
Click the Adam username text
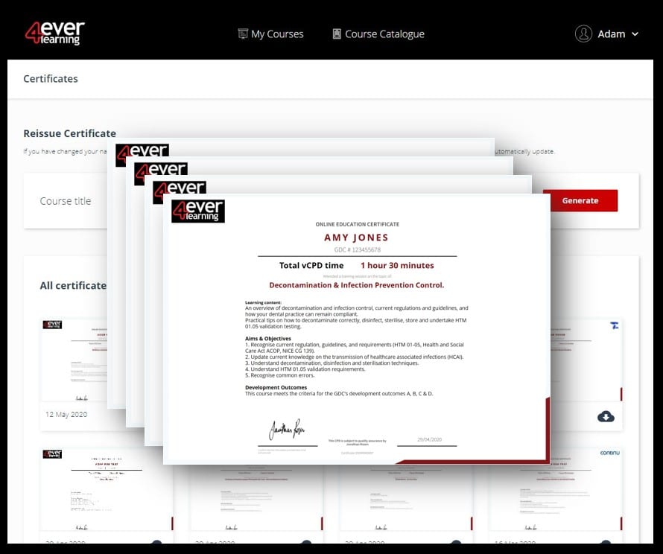tap(611, 34)
